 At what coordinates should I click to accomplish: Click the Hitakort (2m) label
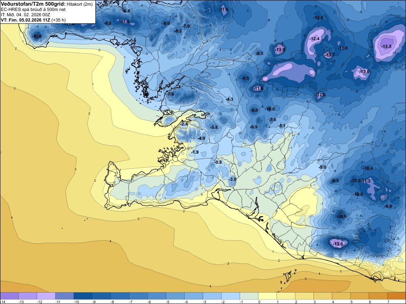pos(80,4)
